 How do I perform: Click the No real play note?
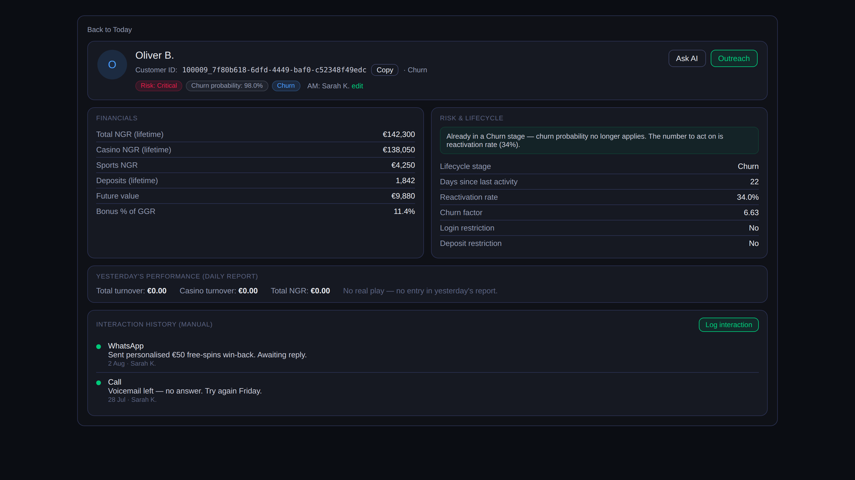(420, 291)
